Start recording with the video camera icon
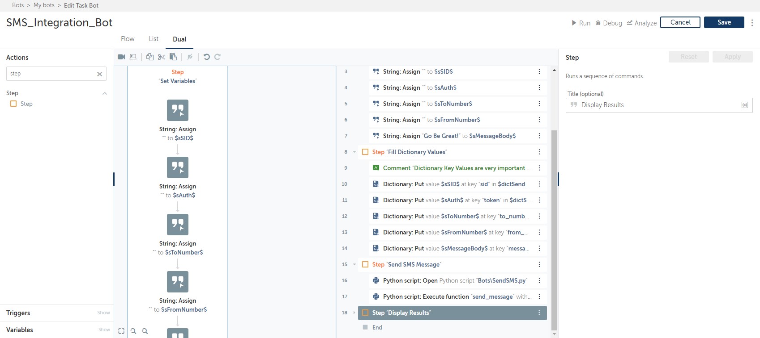This screenshot has height=338, width=760. pos(121,57)
